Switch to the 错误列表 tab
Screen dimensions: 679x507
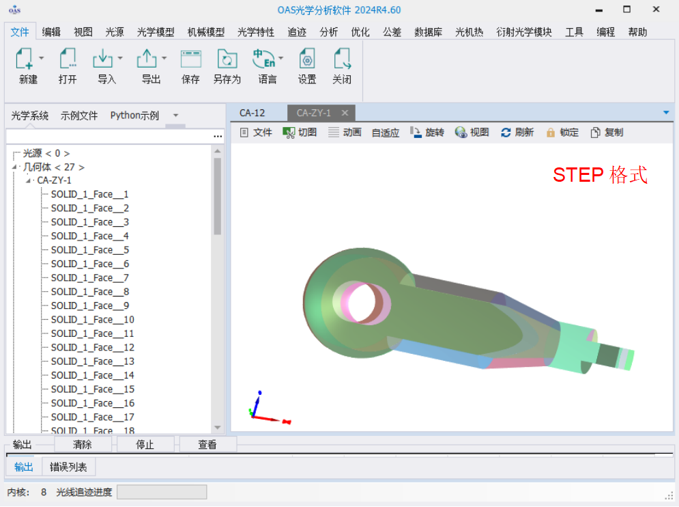pyautogui.click(x=68, y=467)
